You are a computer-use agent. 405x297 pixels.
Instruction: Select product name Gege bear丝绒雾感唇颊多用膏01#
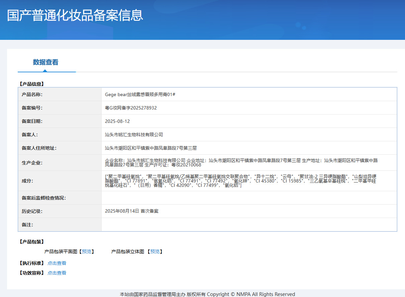point(140,94)
